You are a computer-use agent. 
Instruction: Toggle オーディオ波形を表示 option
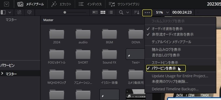click(180, 29)
